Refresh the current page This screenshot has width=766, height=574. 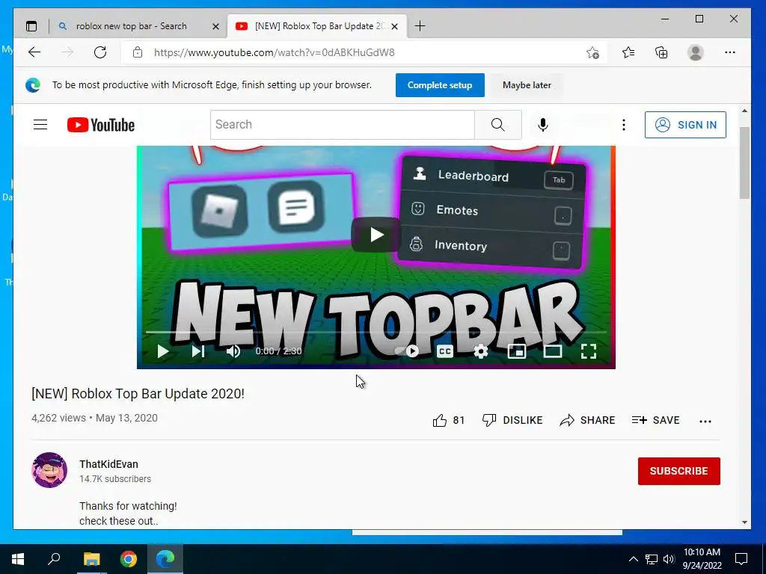click(x=100, y=52)
